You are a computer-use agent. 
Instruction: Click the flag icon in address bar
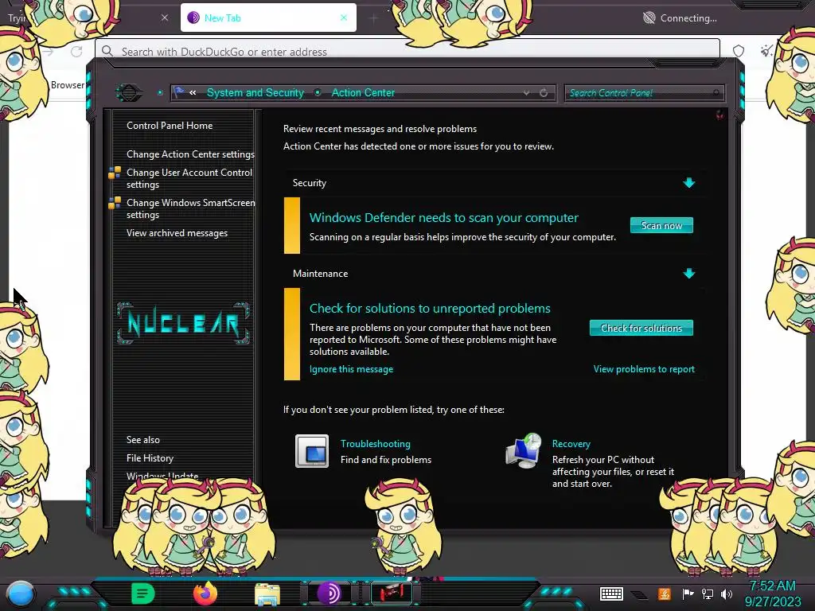click(178, 92)
